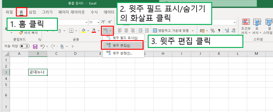This screenshot has width=273, height=112.
Task: Expand the Font Color dropdown arrow
Action: click(x=99, y=31)
